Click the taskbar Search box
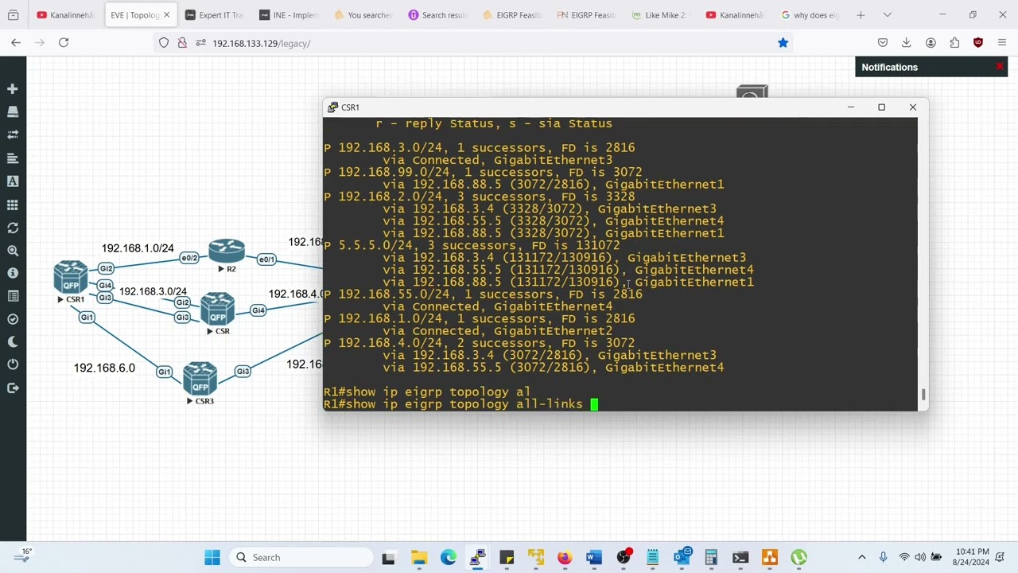Screen dimensions: 1018x573 click(x=301, y=558)
